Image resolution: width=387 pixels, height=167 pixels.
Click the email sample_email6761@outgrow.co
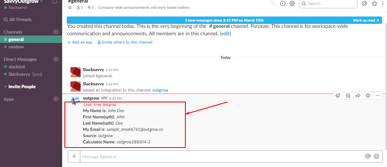(x=135, y=129)
